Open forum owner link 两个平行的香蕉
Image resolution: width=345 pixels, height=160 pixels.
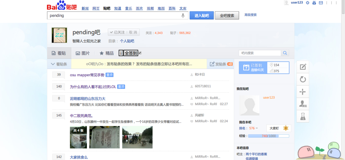(x=256, y=154)
